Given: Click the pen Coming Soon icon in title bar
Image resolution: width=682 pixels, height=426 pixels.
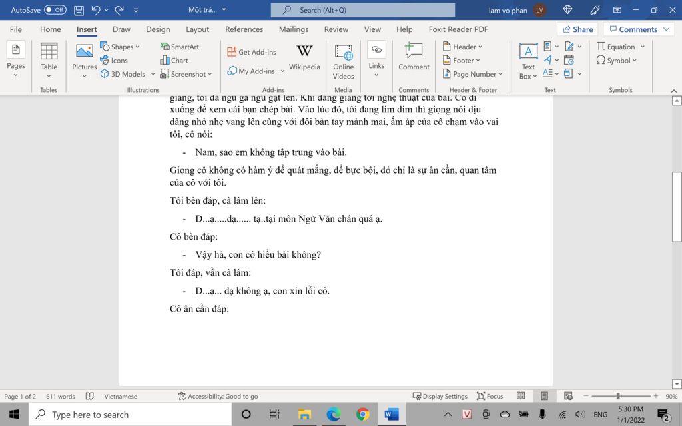Looking at the screenshot, I should [x=595, y=9].
